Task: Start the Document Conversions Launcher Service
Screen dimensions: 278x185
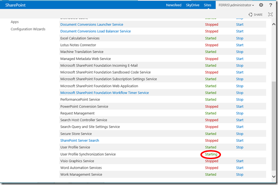Action: pos(240,24)
